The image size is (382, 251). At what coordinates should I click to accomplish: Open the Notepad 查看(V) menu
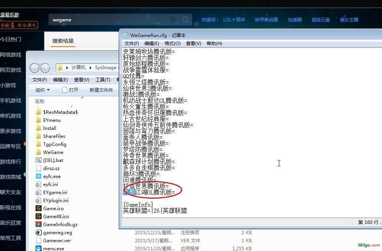coord(193,44)
